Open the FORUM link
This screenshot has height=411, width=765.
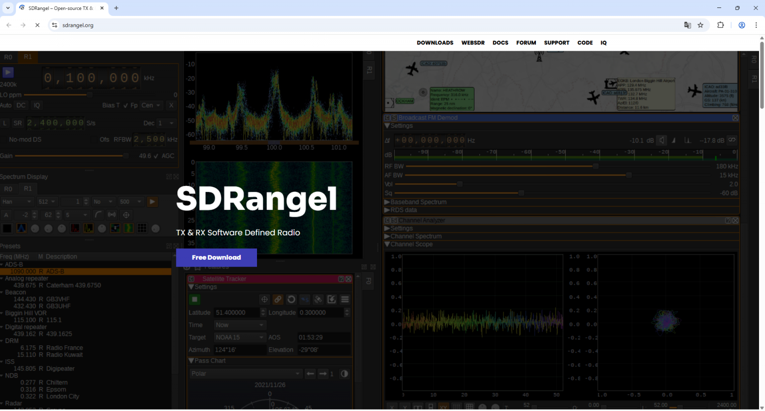point(526,43)
